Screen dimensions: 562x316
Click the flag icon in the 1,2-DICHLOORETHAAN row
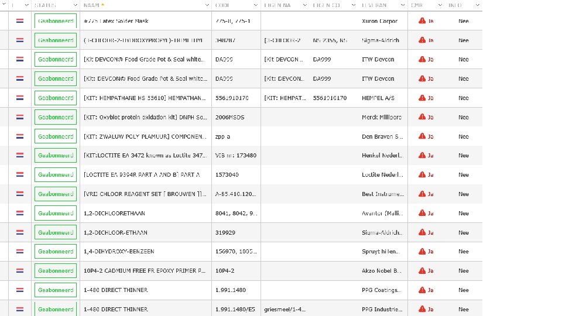click(x=20, y=213)
